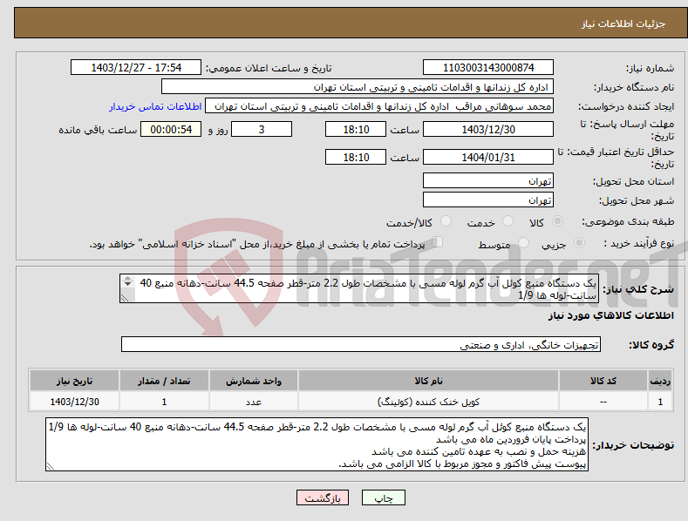This screenshot has width=688, height=521.
Task: Click the جزئیات اطلاعات نیاز page header
Action: tap(623, 24)
